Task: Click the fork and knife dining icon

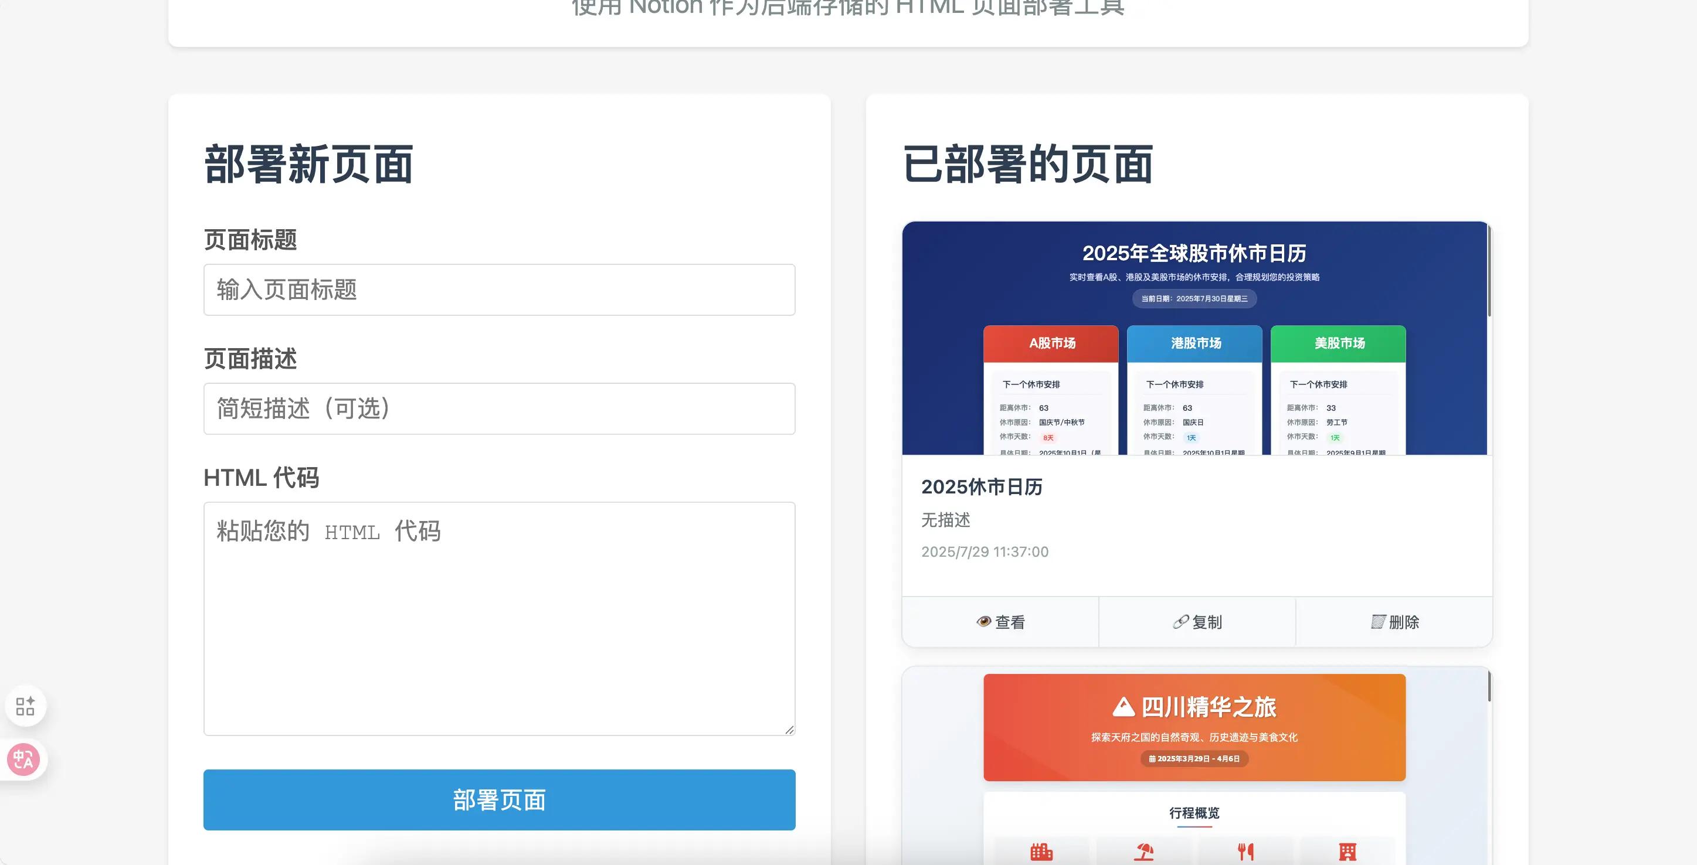Action: click(x=1245, y=852)
